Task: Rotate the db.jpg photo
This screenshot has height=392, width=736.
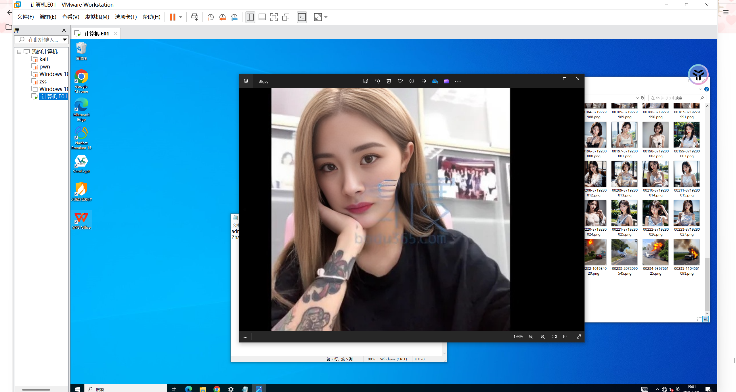Action: (377, 81)
